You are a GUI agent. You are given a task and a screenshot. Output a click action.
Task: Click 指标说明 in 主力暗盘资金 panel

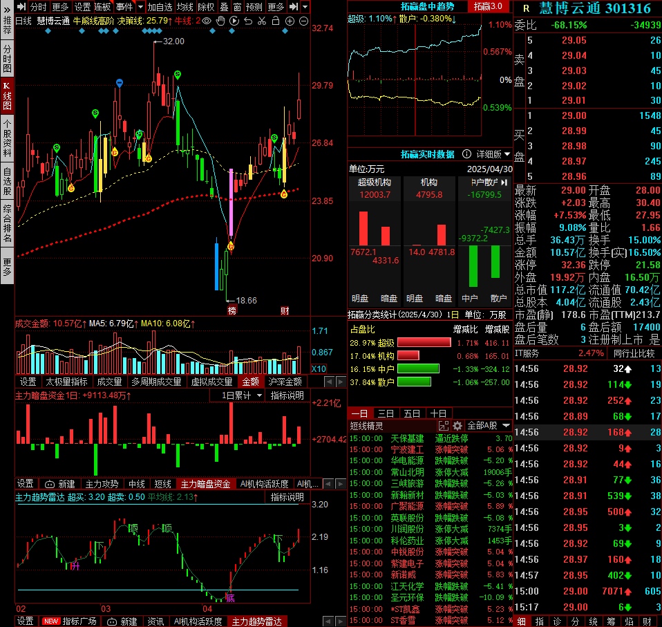pyautogui.click(x=287, y=395)
